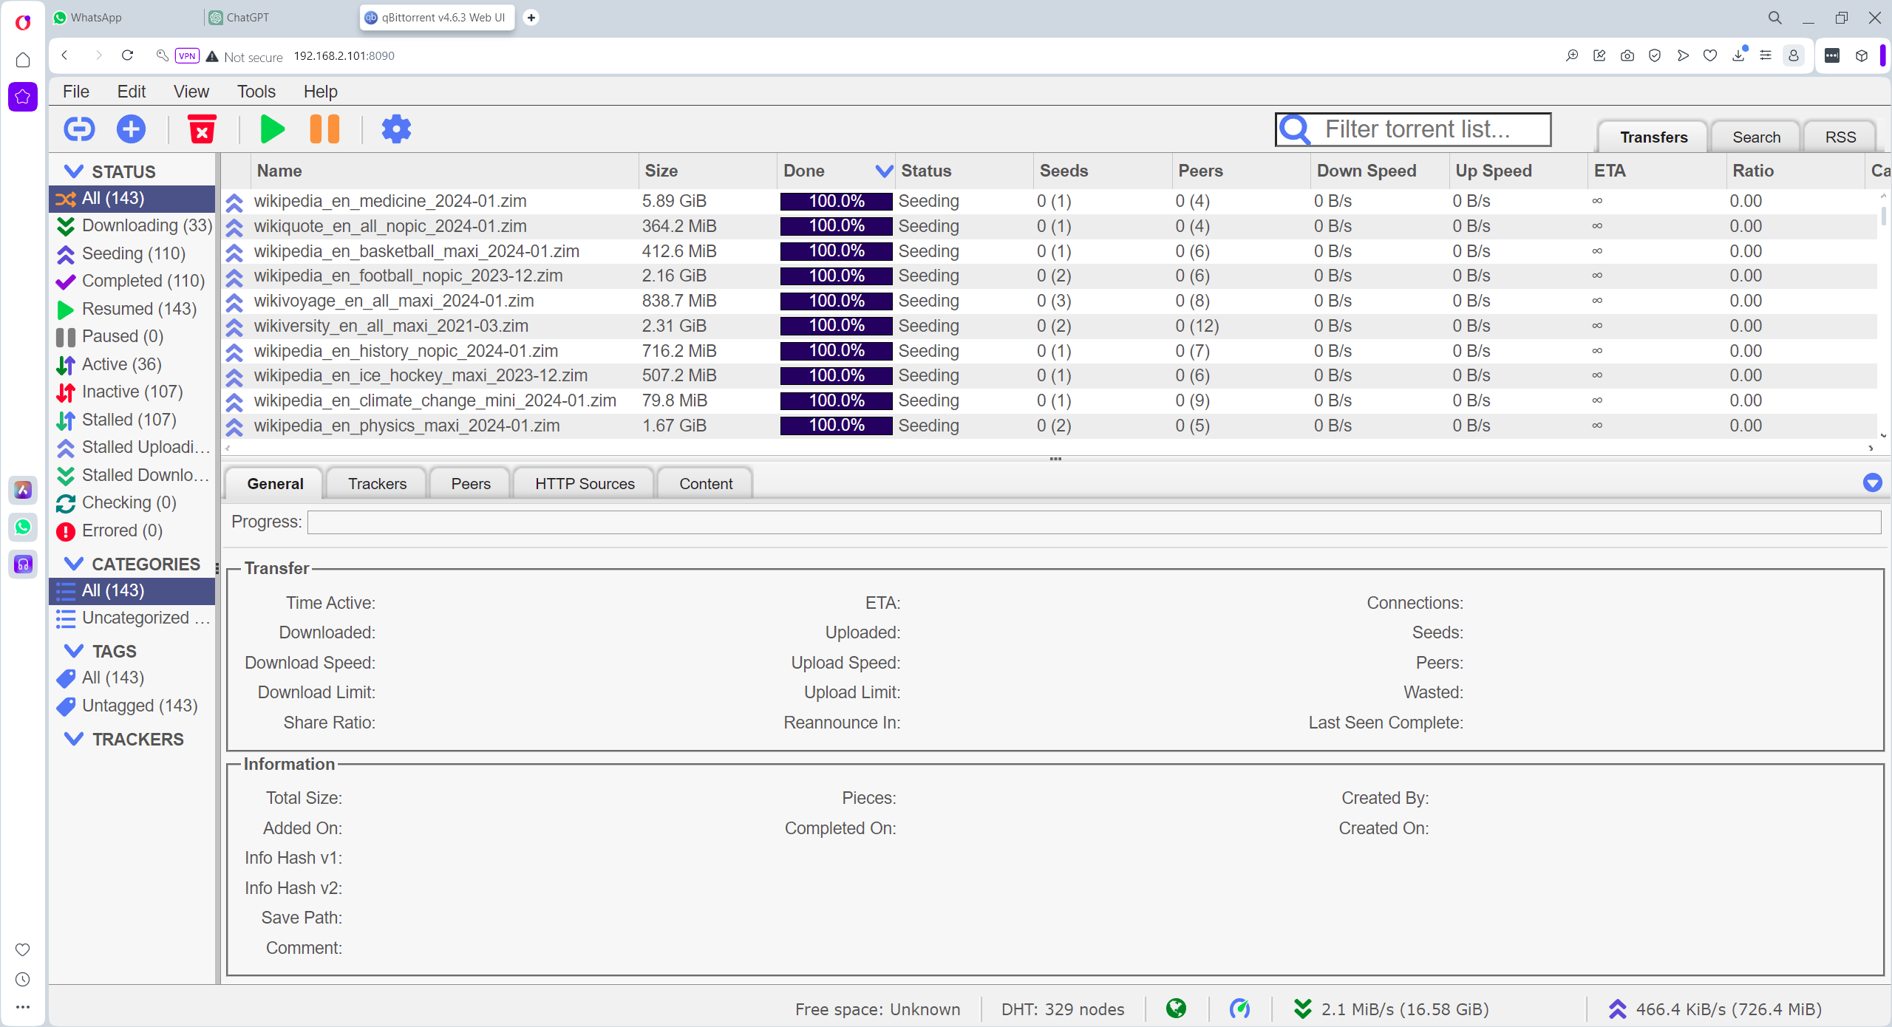The width and height of the screenshot is (1892, 1027).
Task: Collapse details panel with blue arrow button
Action: coord(1872,483)
